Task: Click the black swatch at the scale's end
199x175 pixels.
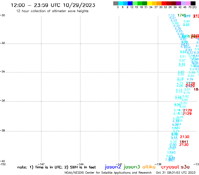Action: click(193, 3)
